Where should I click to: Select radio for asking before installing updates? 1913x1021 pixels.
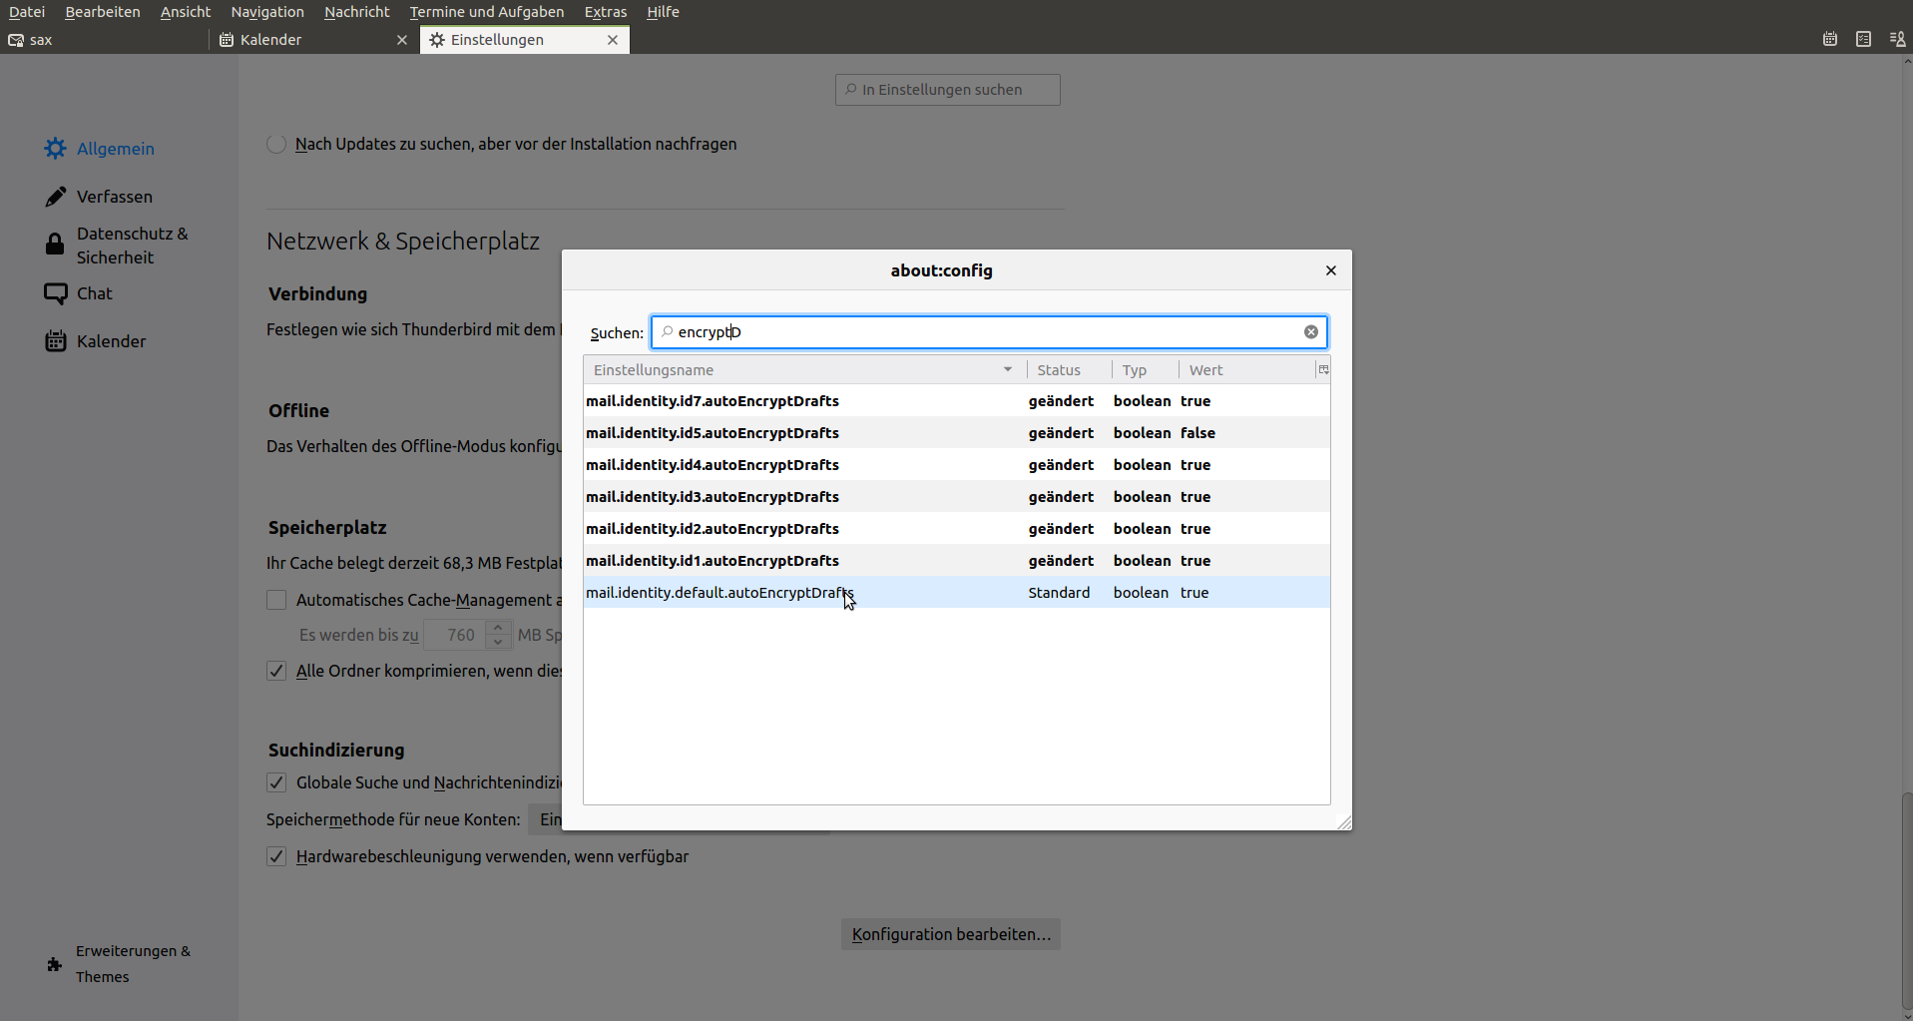click(276, 145)
